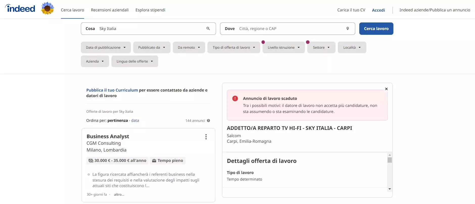Open Indeed aziende/Pubblica un annuncio
The image size is (475, 204).
pos(435,10)
